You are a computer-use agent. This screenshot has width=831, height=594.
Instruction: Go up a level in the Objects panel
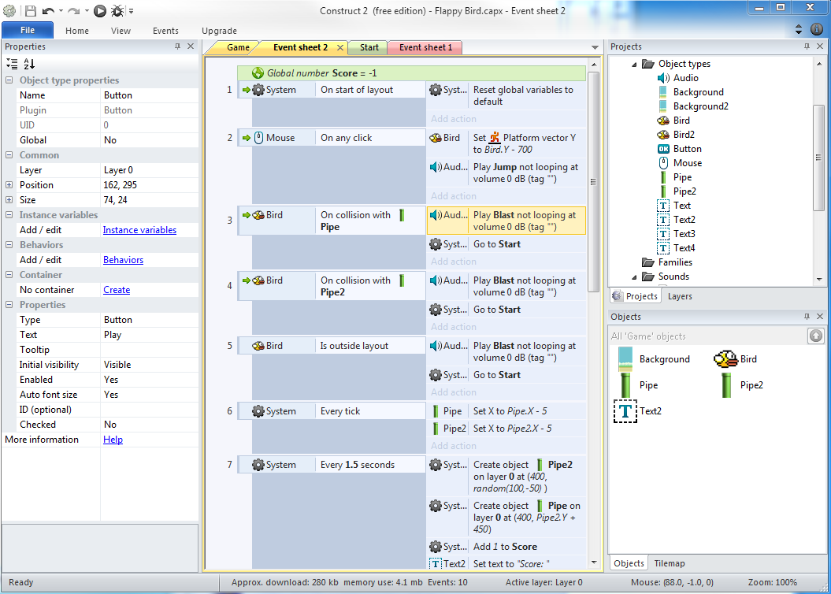click(816, 336)
